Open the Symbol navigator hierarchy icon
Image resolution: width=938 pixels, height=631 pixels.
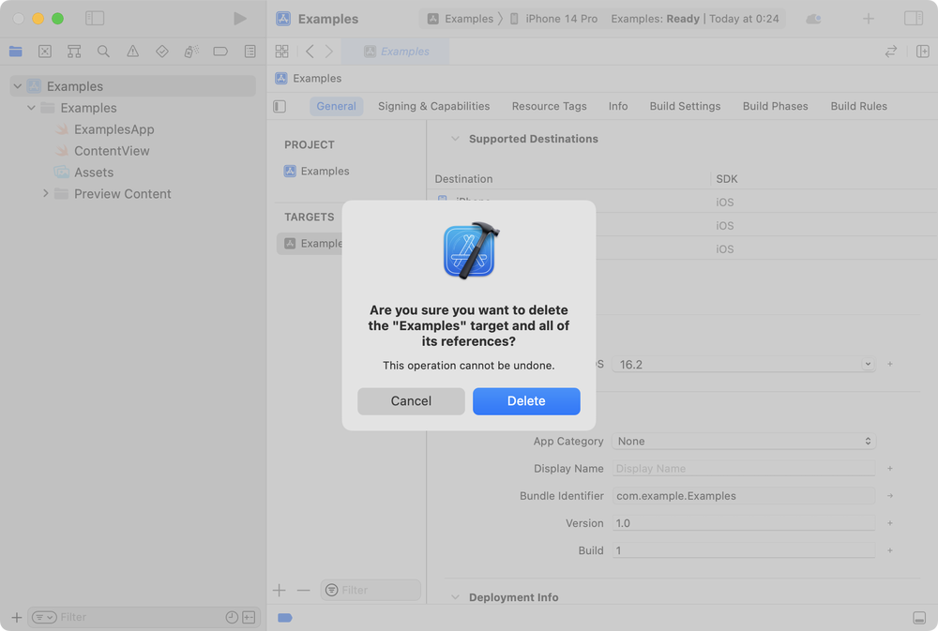click(x=74, y=52)
